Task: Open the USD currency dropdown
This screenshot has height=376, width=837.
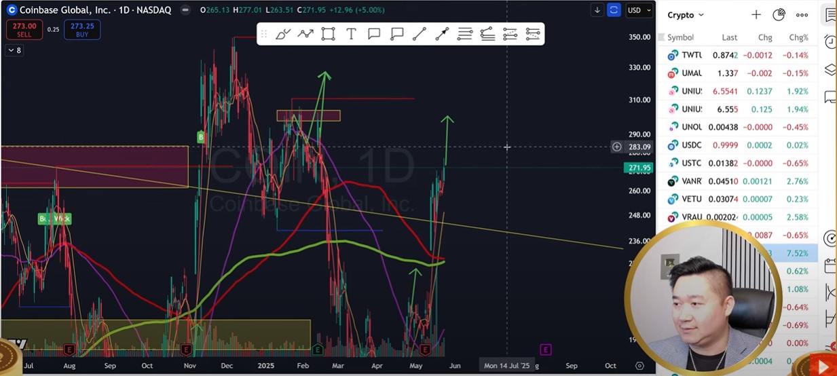Action: tap(639, 10)
